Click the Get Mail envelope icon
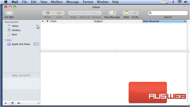The image size is (190, 107). coord(9,13)
